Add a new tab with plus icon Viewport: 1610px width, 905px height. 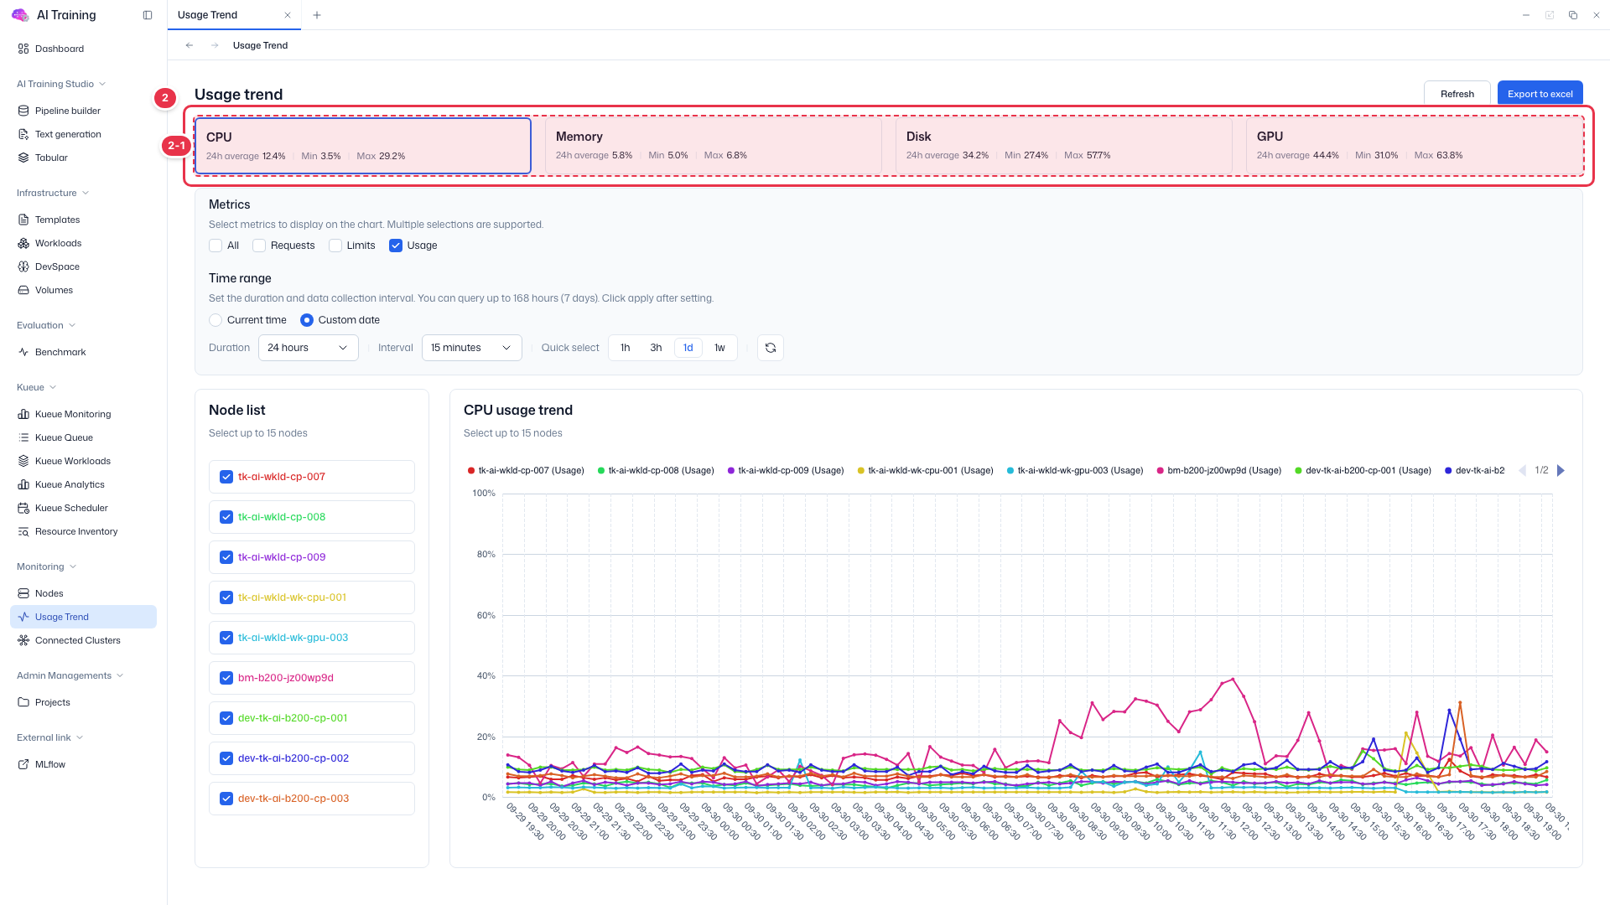pyautogui.click(x=316, y=15)
